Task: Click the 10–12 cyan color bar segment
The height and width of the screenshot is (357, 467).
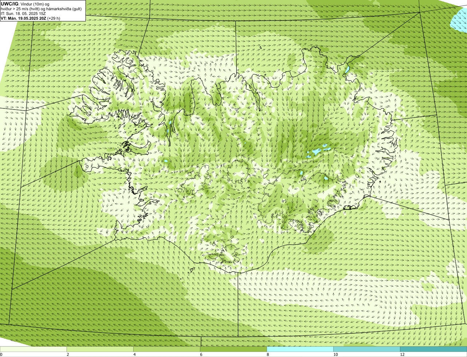Action: click(367, 349)
